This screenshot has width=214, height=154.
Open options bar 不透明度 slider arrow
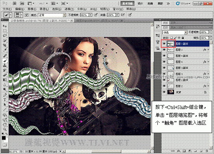[x=90, y=15]
